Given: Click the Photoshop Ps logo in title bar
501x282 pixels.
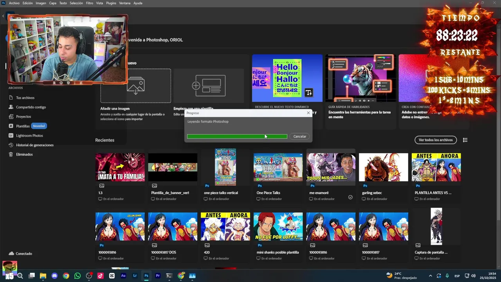Looking at the screenshot, I should tap(3, 3).
